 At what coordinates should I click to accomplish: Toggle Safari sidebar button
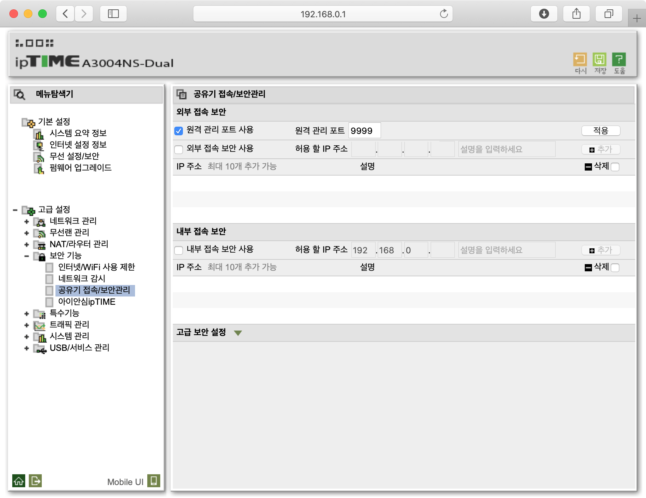113,14
